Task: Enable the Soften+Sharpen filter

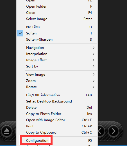Action: [57, 40]
